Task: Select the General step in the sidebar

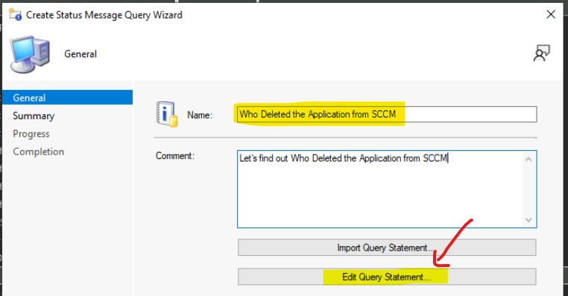Action: (67, 97)
